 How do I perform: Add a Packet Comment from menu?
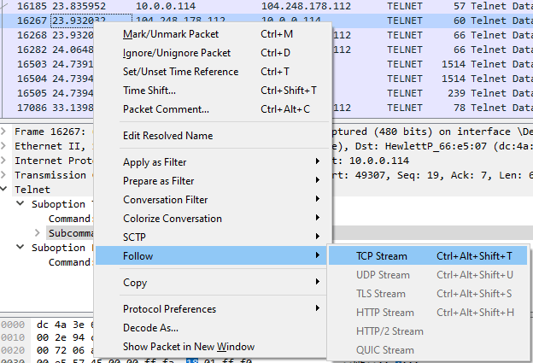166,109
